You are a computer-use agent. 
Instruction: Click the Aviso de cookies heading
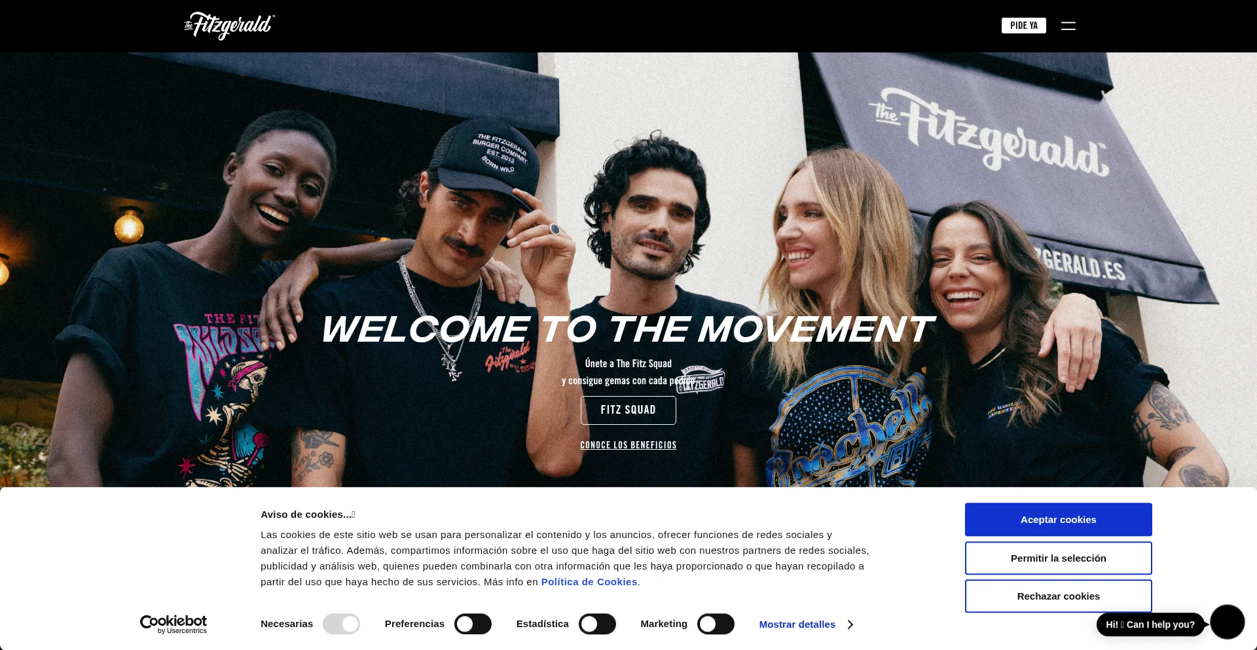pos(308,515)
